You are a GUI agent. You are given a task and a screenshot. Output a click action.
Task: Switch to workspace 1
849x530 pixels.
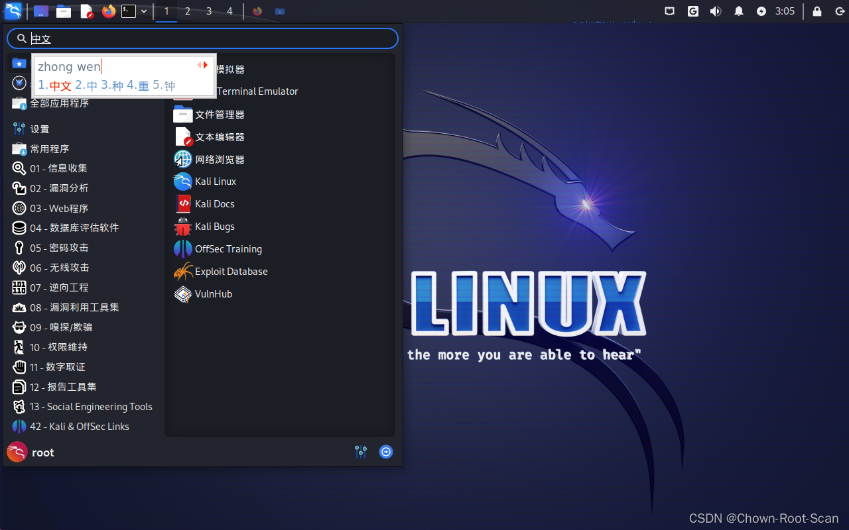(166, 11)
